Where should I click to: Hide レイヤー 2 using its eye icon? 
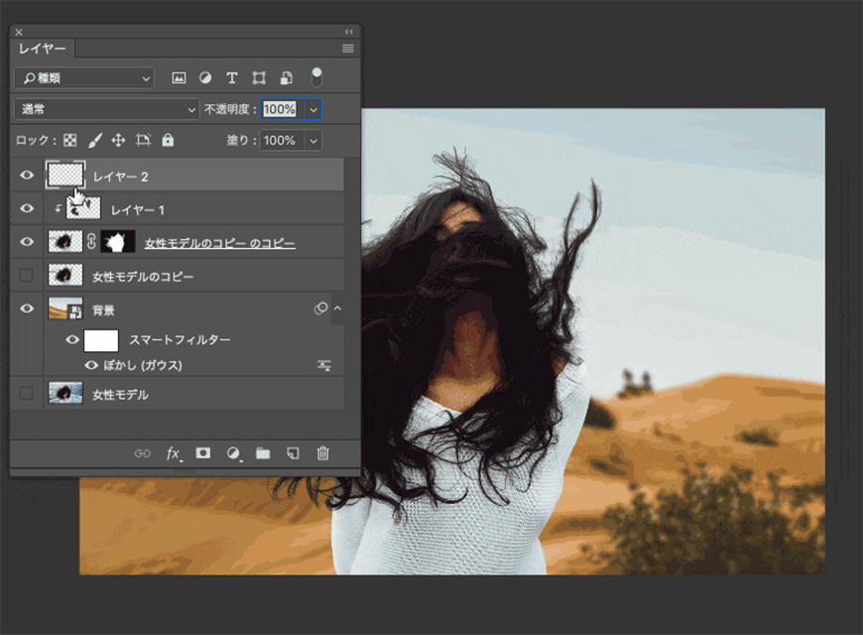(27, 176)
